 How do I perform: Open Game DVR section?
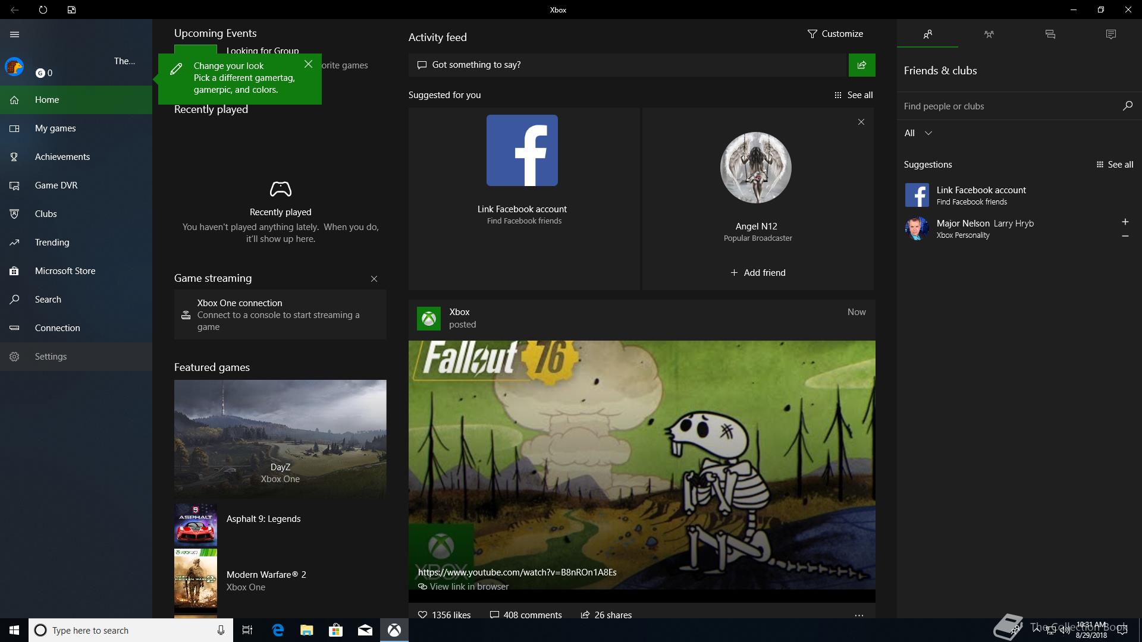tap(76, 185)
